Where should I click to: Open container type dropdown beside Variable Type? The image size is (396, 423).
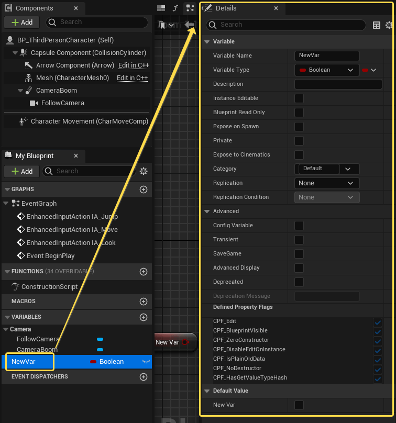pyautogui.click(x=369, y=70)
